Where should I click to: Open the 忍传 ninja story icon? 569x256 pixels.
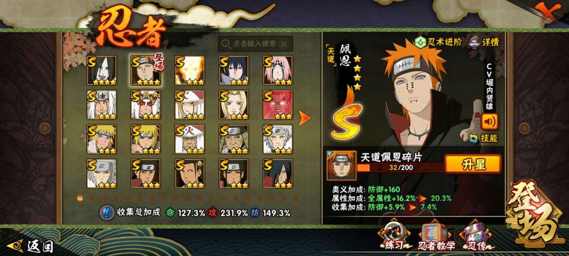point(476,238)
